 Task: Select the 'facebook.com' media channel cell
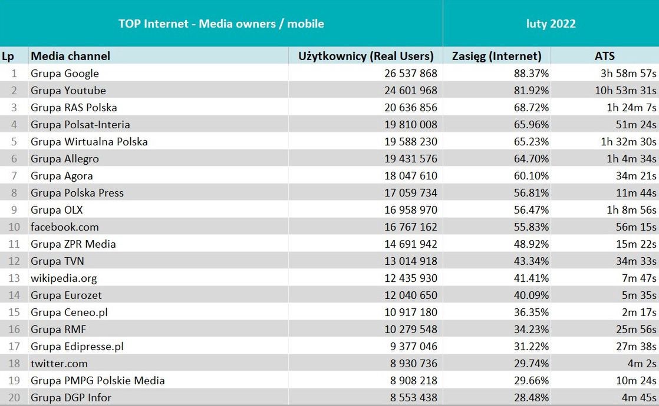tap(65, 227)
